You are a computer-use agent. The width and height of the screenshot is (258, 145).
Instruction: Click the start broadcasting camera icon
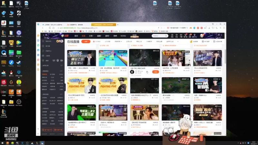[x=181, y=35]
